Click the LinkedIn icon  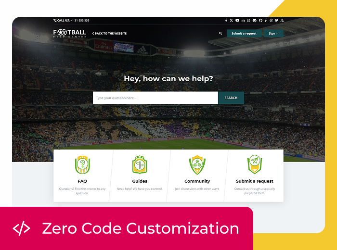243,20
